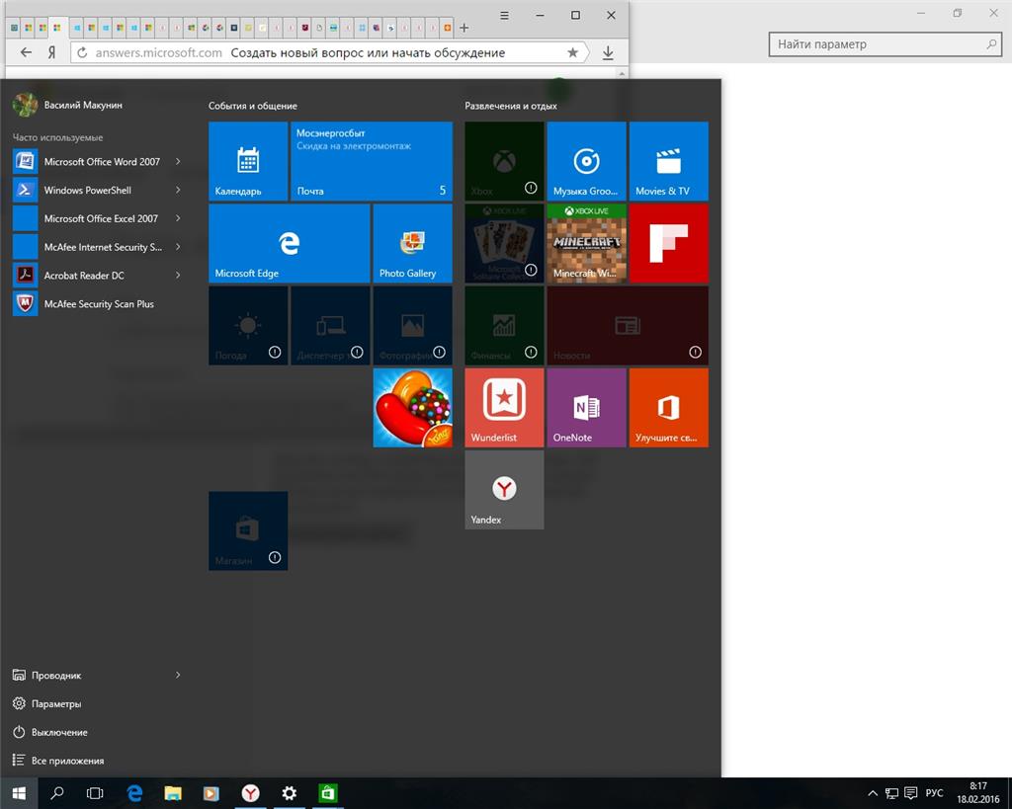Open Microsoft Office Word 2007
This screenshot has width=1012, height=809.
87,161
